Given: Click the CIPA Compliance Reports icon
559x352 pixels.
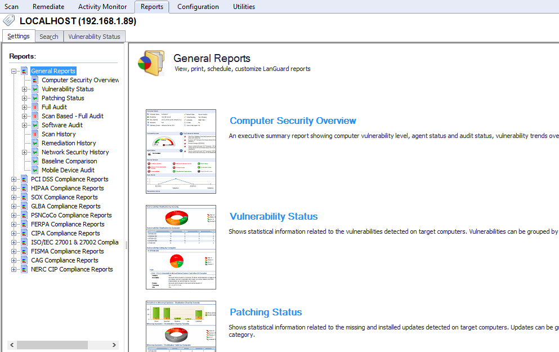Looking at the screenshot, I should pyautogui.click(x=24, y=233).
